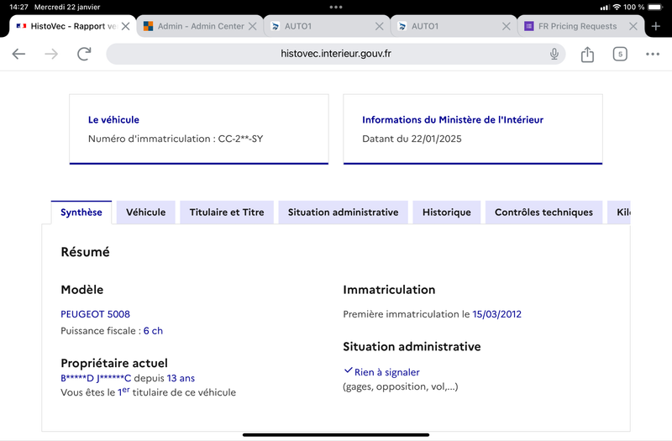Open the Véhicule tab
Image resolution: width=672 pixels, height=441 pixels.
pos(145,213)
